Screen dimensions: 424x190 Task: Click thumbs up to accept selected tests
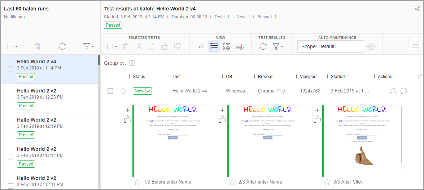165,46
